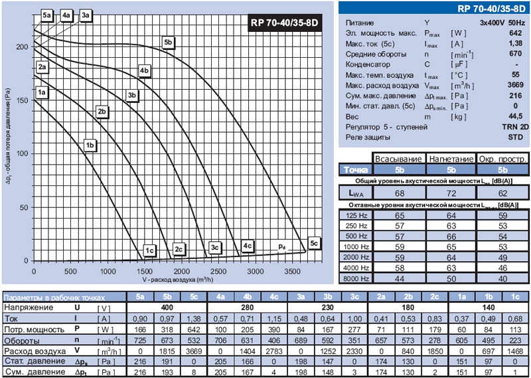Select the 4c point label near the chart's x-axis

coord(248,246)
